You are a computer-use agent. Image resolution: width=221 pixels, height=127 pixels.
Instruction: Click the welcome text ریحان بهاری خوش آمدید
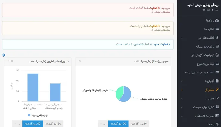203,5
